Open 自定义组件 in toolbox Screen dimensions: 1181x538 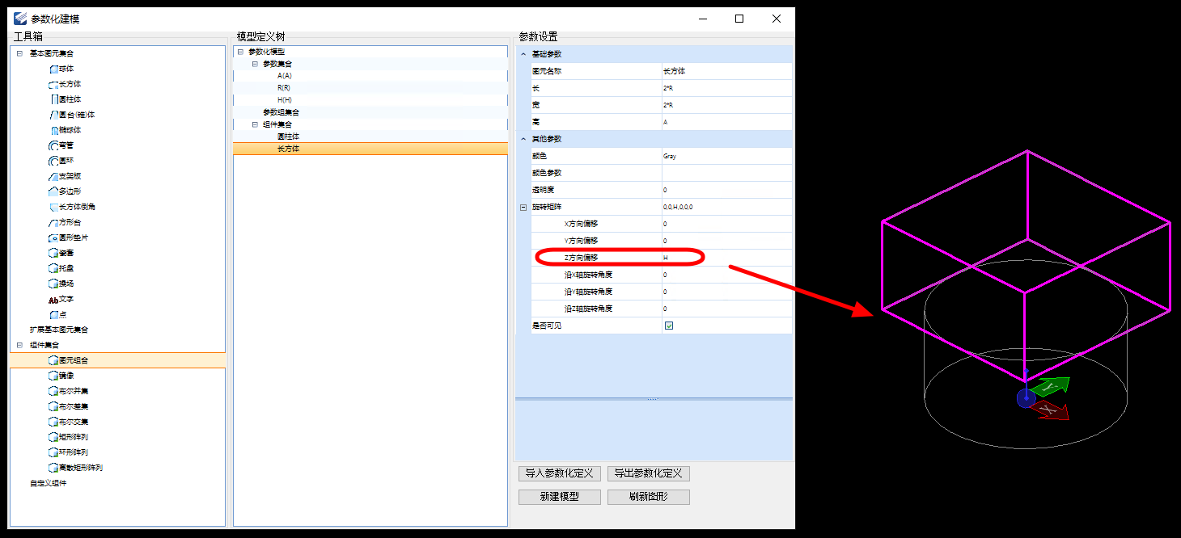49,483
